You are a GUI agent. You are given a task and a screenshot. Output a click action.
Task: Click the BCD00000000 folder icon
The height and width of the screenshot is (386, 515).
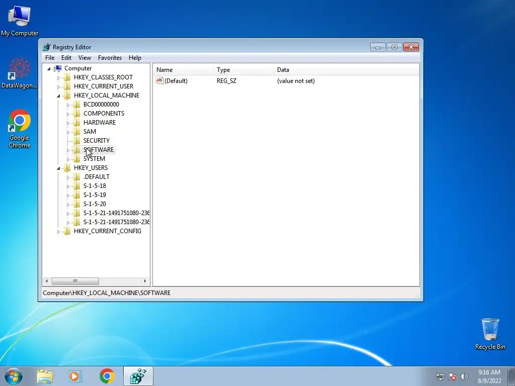76,105
